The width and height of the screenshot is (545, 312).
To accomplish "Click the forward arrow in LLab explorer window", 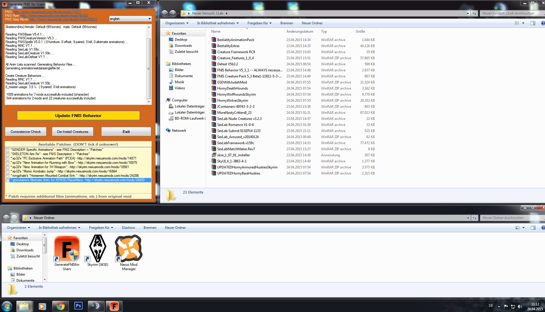I will point(173,13).
